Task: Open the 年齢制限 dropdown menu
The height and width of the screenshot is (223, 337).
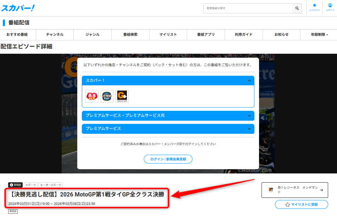Action: tap(319, 34)
